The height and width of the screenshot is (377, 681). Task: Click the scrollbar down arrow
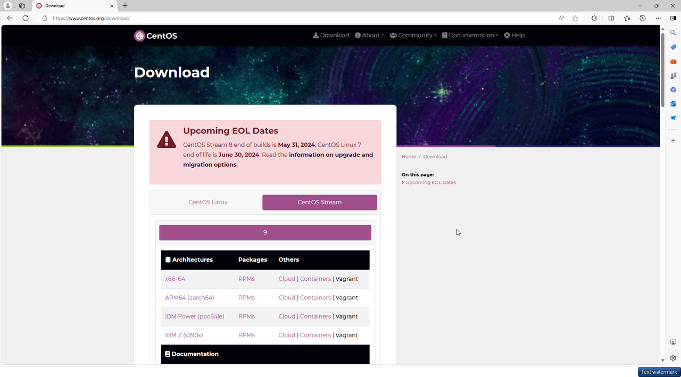(662, 361)
